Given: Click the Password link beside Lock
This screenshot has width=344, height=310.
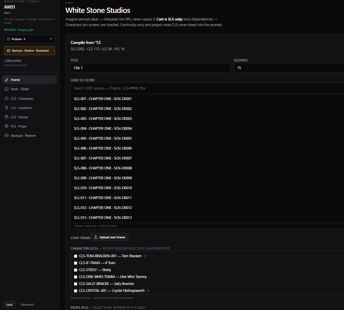Looking at the screenshot, I should click(x=27, y=304).
